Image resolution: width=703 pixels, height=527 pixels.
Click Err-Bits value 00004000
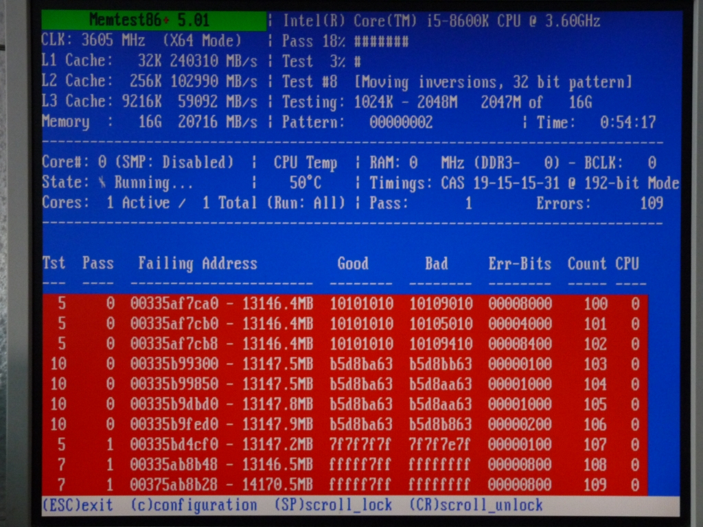point(520,324)
